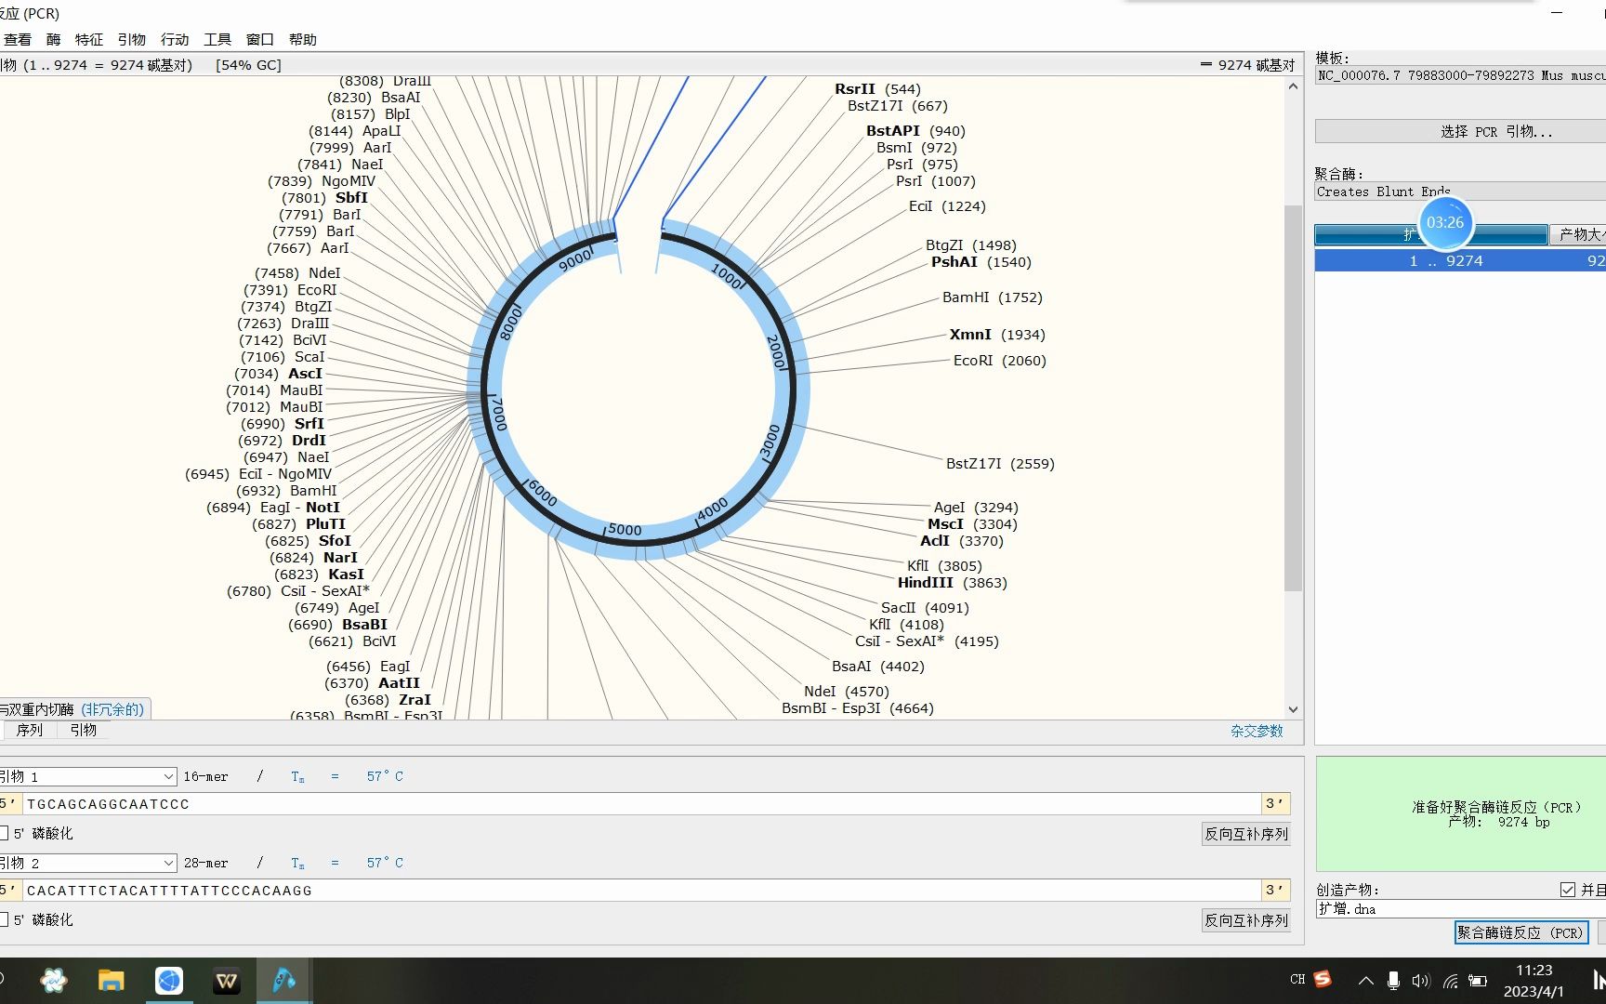This screenshot has width=1606, height=1004.
Task: Select the SacII (4091) enzyme site
Action: click(925, 608)
